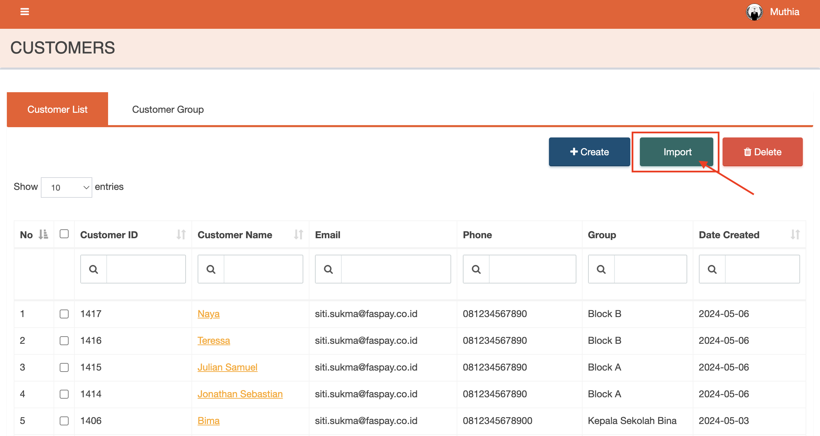Screen dimensions: 820x436
Task: Click the red Delete button
Action: (x=762, y=152)
